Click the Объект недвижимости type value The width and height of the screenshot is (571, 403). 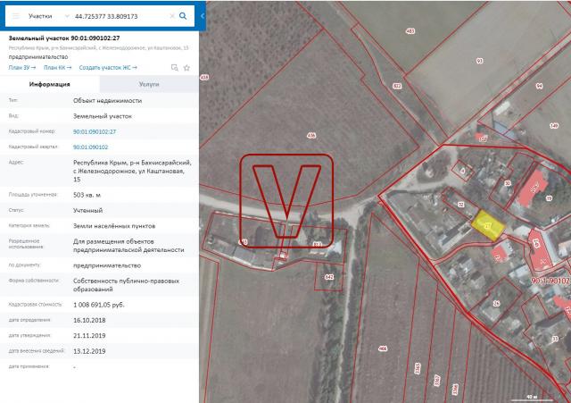tap(107, 101)
